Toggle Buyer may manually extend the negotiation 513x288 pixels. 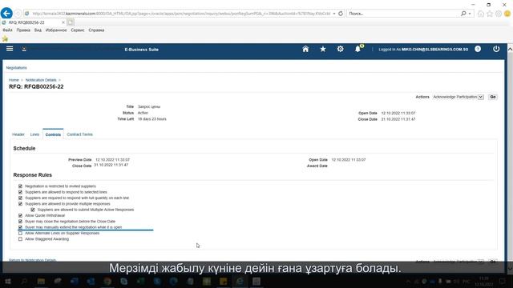20,227
